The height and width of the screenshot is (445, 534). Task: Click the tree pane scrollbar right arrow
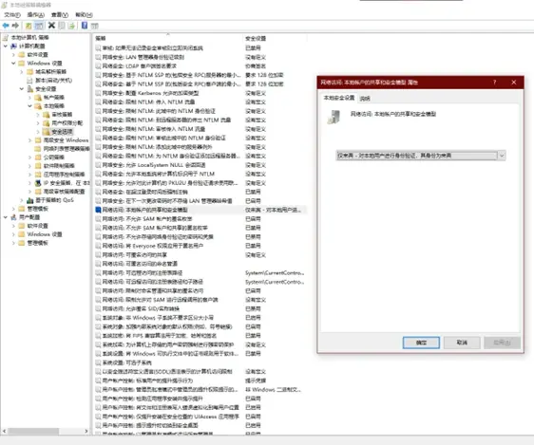point(86,431)
